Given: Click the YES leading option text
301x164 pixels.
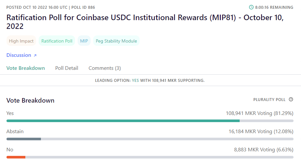Looking at the screenshot, I should pos(135,80).
